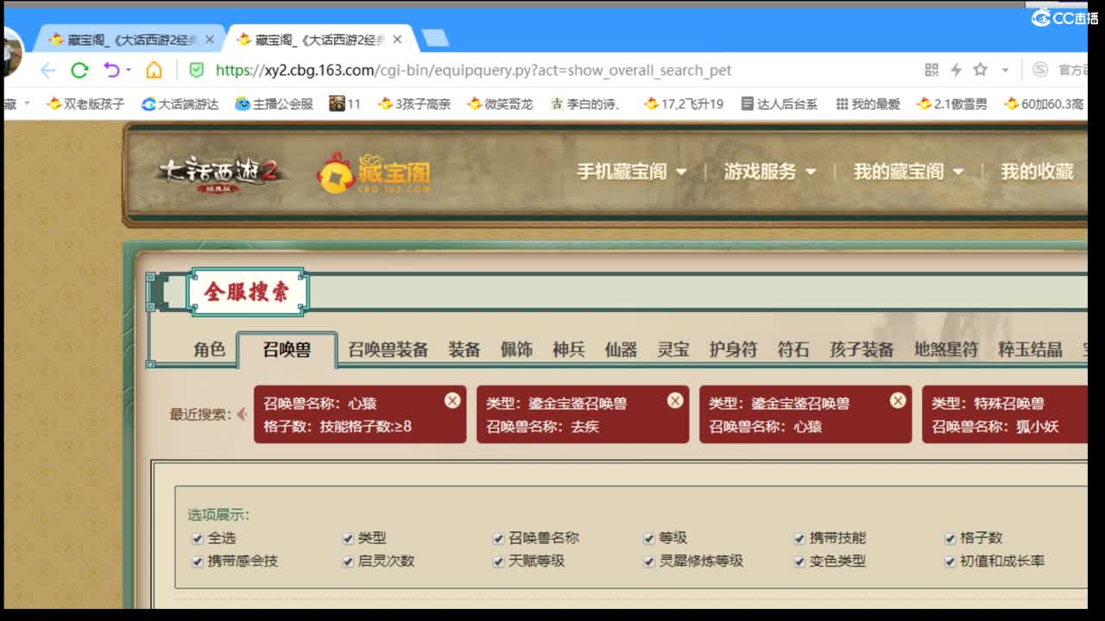
Task: Select the 孩子装备 search tab
Action: 862,349
